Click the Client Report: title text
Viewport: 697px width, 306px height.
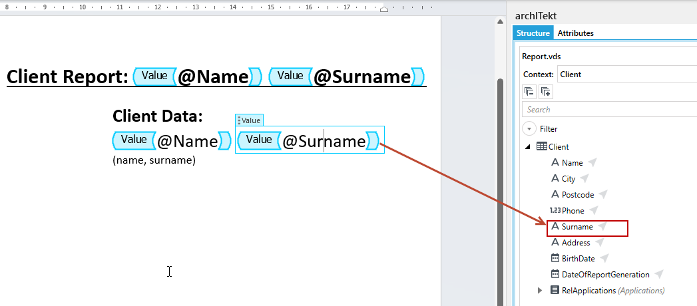point(67,77)
